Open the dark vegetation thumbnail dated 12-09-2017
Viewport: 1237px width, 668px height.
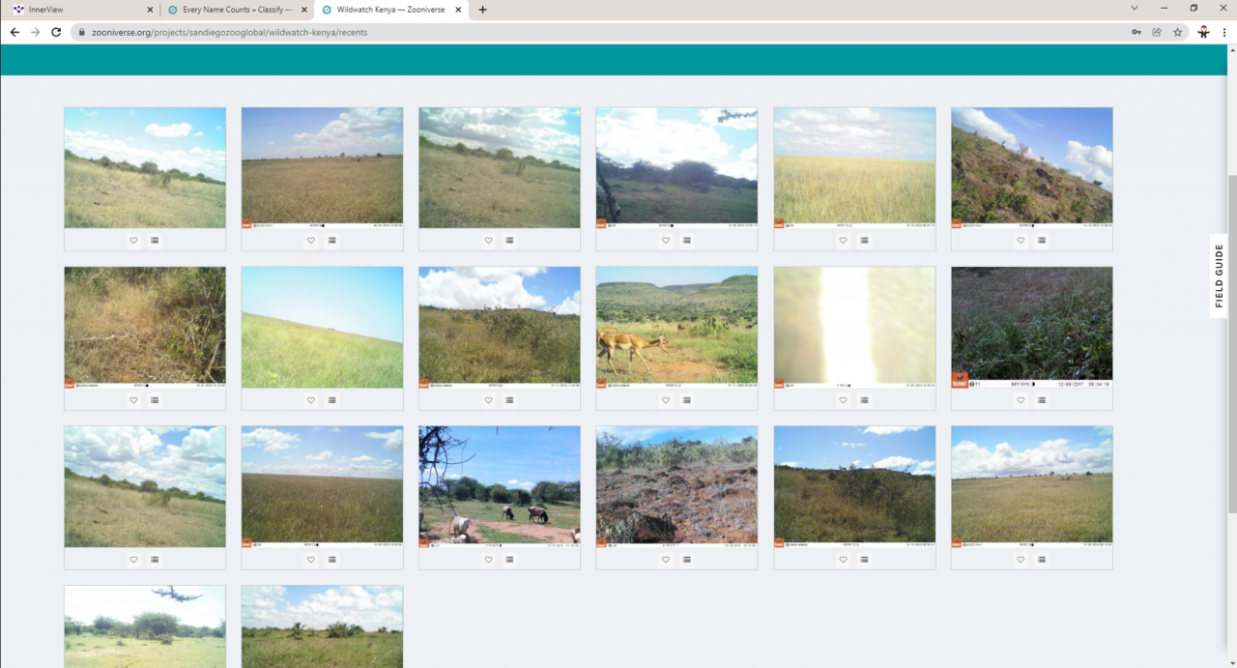(x=1032, y=327)
